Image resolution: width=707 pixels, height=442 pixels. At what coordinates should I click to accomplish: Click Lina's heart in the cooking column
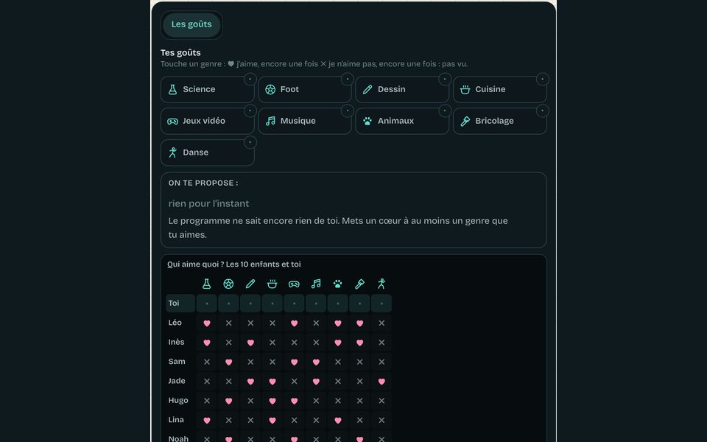click(272, 420)
